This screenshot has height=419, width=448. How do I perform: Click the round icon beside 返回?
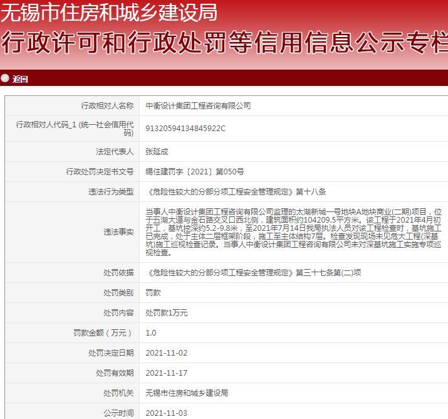(x=5, y=78)
